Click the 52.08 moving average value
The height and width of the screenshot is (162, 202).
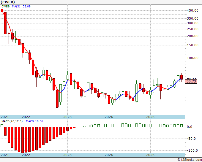coord(26,7)
